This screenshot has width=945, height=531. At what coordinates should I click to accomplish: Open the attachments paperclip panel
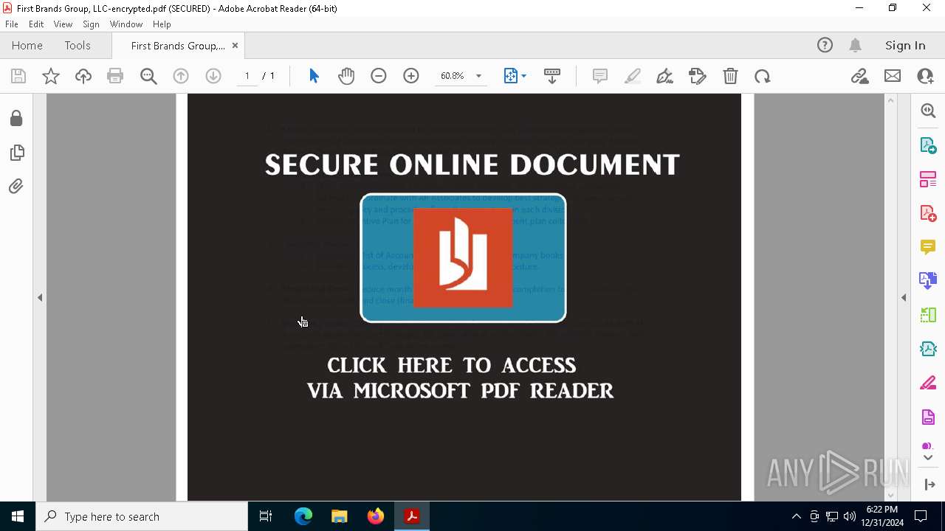click(16, 186)
